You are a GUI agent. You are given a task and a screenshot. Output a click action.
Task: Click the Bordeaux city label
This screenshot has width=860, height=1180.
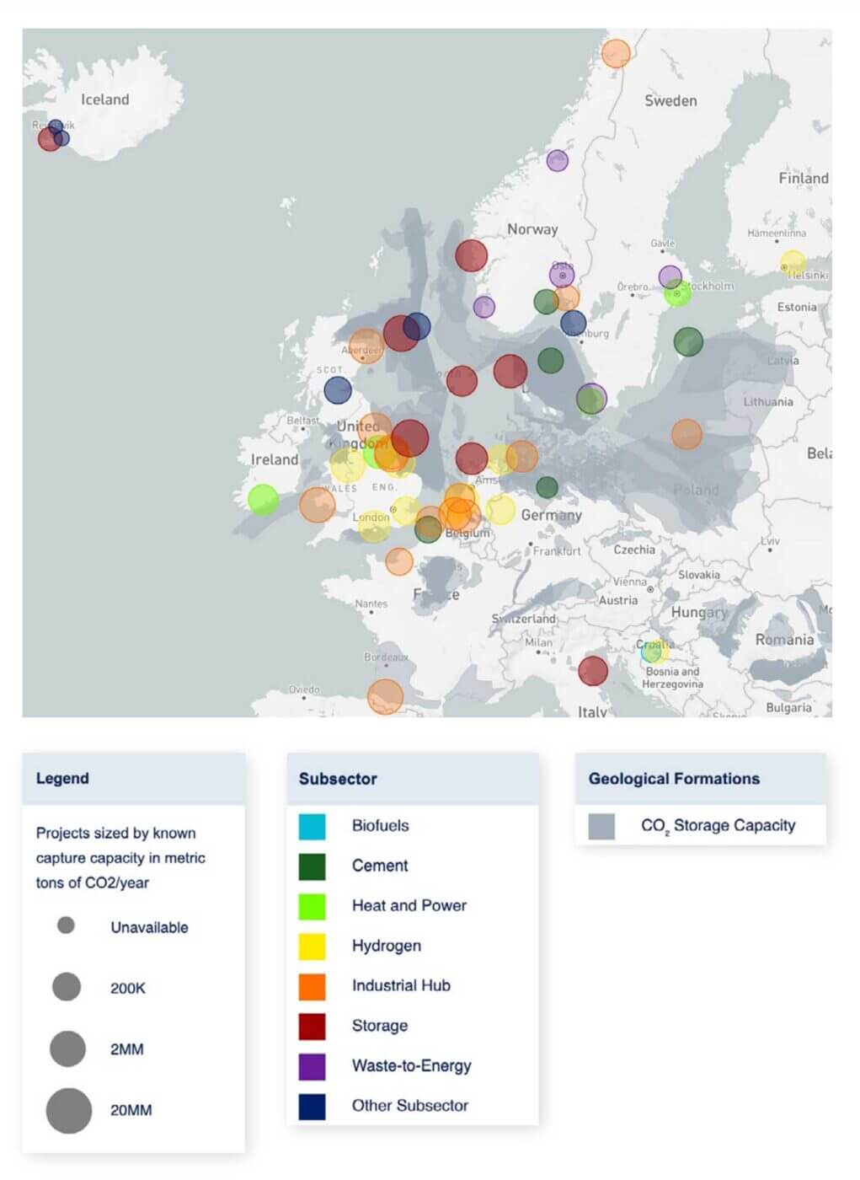click(386, 657)
